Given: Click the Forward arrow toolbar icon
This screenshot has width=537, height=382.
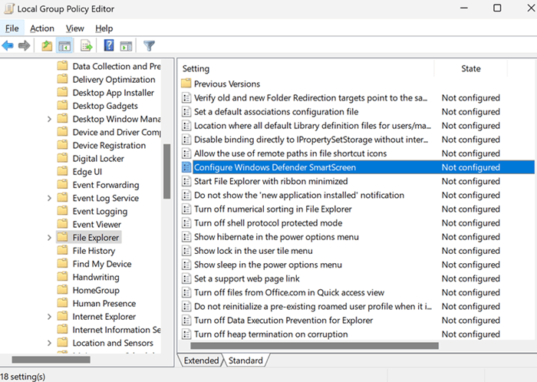Looking at the screenshot, I should (x=24, y=45).
